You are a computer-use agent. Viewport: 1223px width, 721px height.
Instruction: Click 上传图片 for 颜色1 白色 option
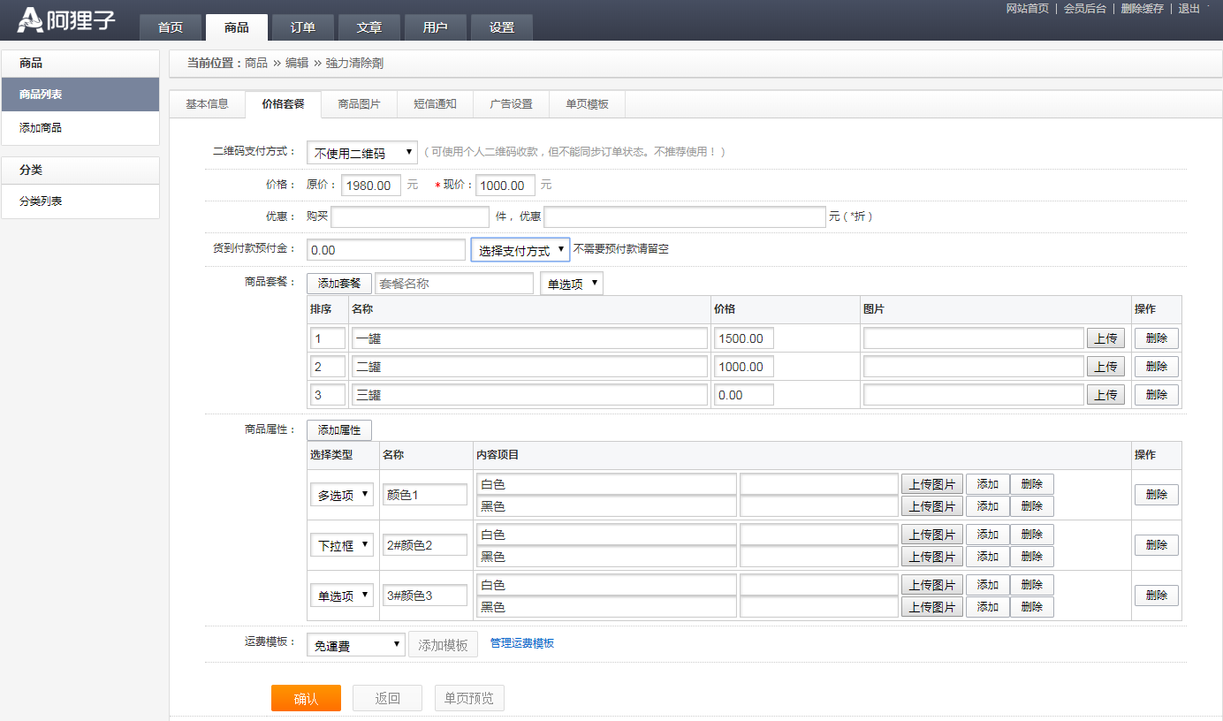pyautogui.click(x=931, y=484)
